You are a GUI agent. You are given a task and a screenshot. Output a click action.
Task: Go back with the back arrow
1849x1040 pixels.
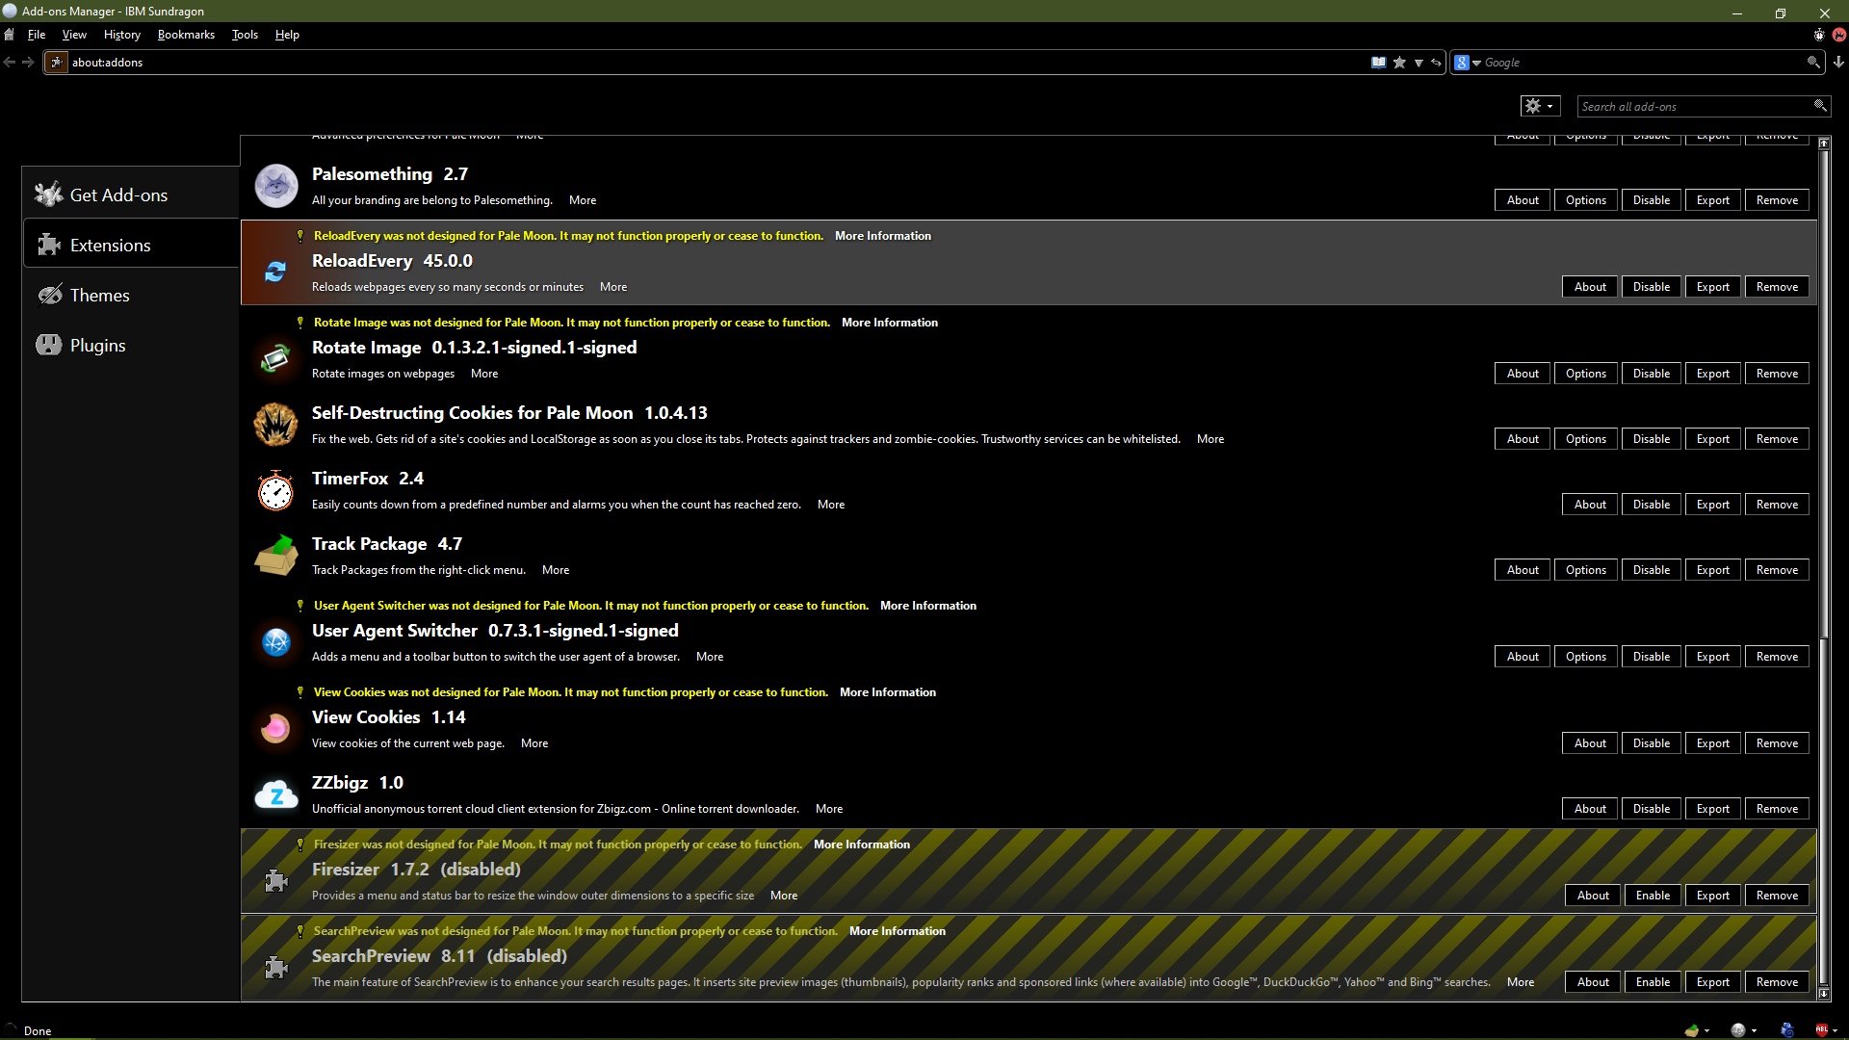coord(10,63)
